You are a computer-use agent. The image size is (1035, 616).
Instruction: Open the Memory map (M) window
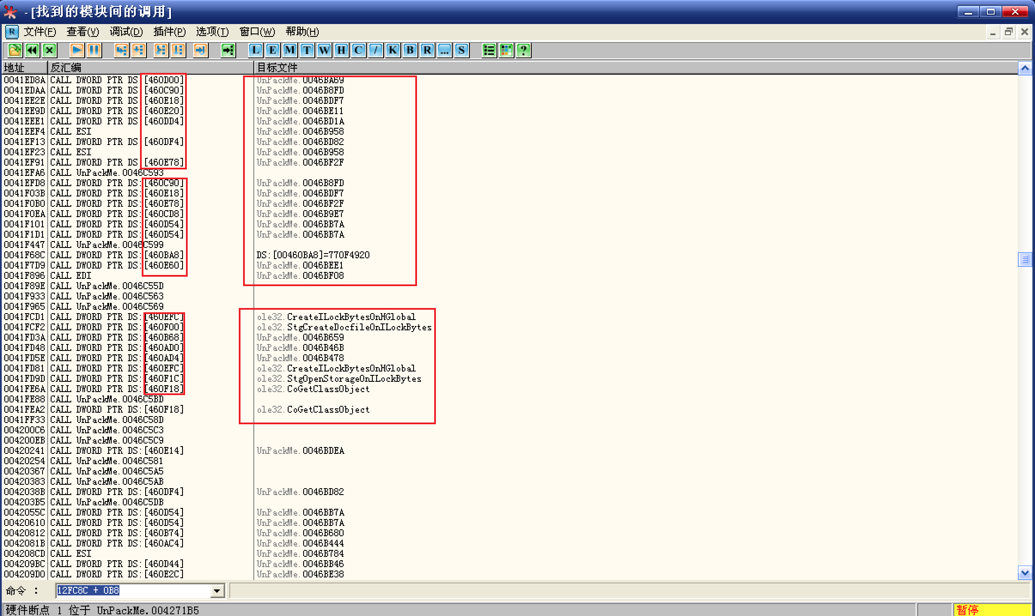point(290,50)
